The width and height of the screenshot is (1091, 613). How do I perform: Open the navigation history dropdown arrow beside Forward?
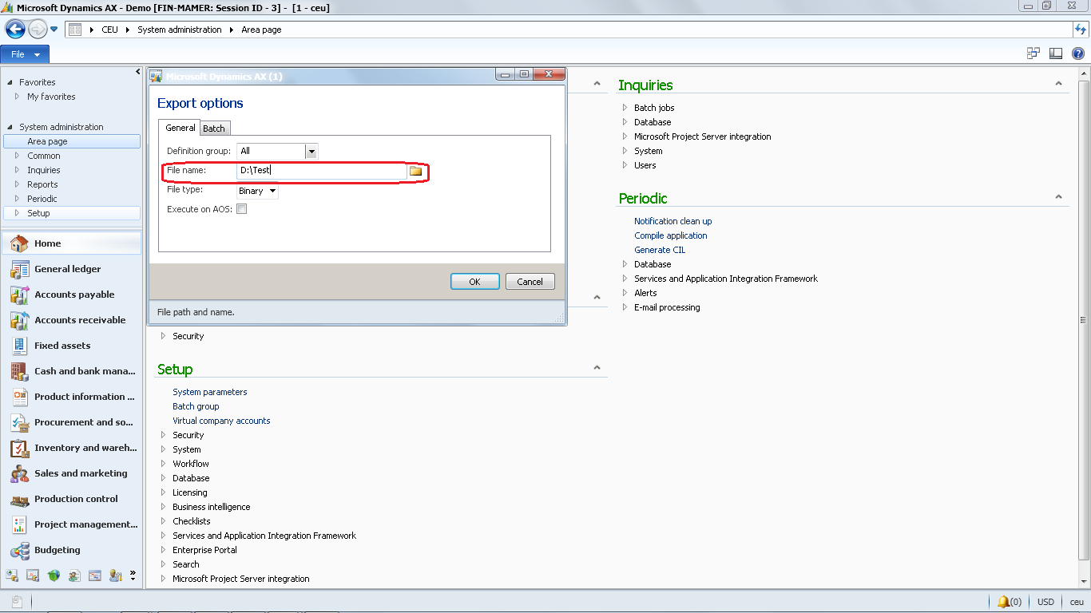tap(54, 30)
